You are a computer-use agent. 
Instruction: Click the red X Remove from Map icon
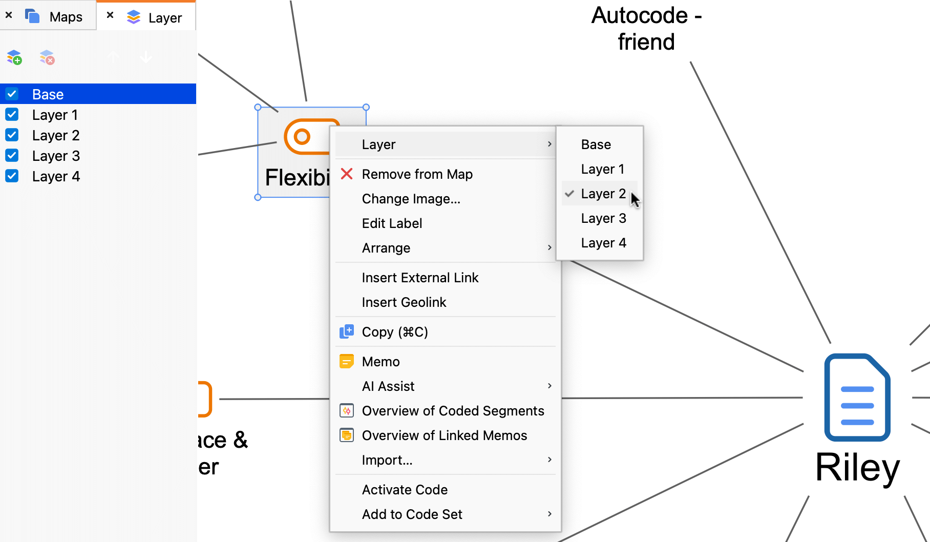[x=347, y=174]
